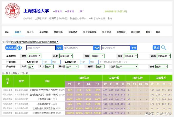Open the 升学高校 tab
Viewport: 174px width, 117px height.
pyautogui.click(x=121, y=32)
